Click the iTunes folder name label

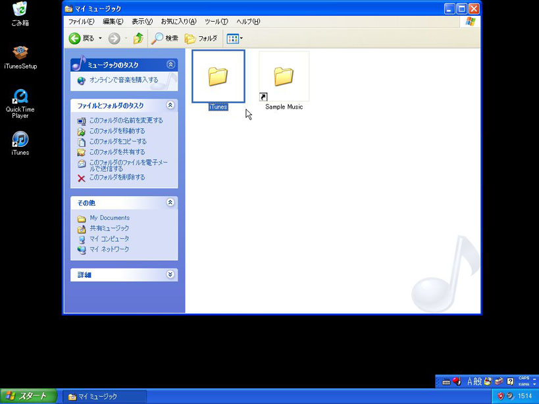(x=218, y=107)
